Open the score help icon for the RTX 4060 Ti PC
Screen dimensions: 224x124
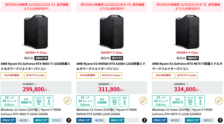[x=69, y=120]
